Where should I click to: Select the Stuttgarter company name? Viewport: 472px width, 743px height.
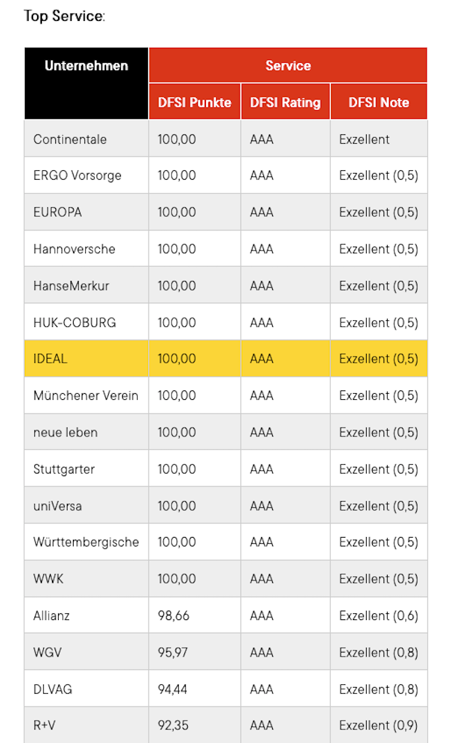(64, 469)
